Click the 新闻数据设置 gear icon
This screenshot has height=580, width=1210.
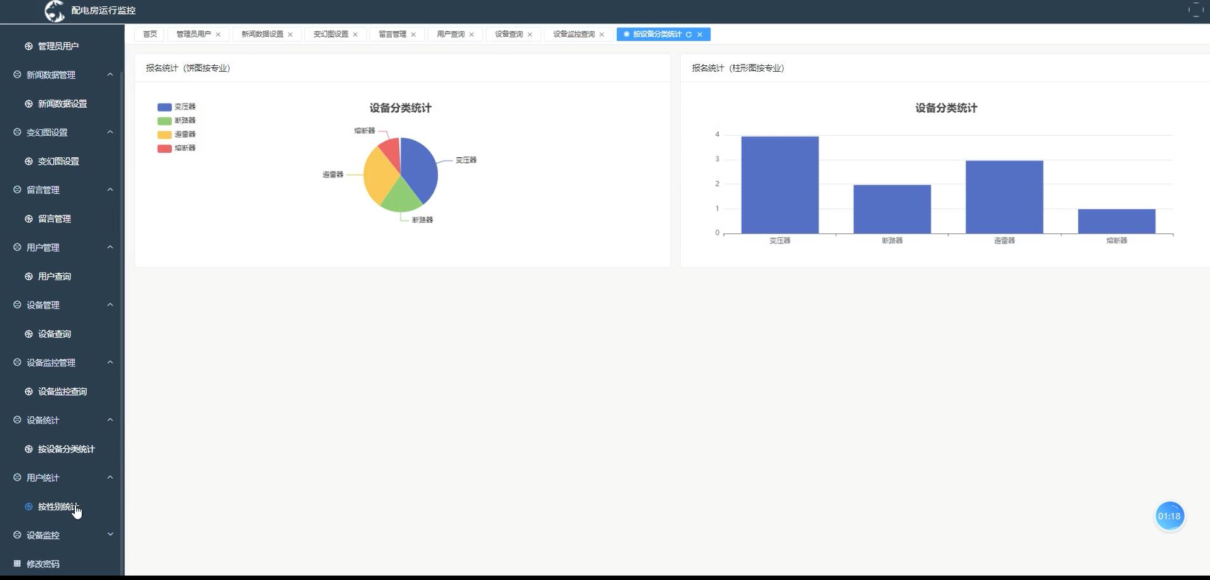(x=28, y=103)
